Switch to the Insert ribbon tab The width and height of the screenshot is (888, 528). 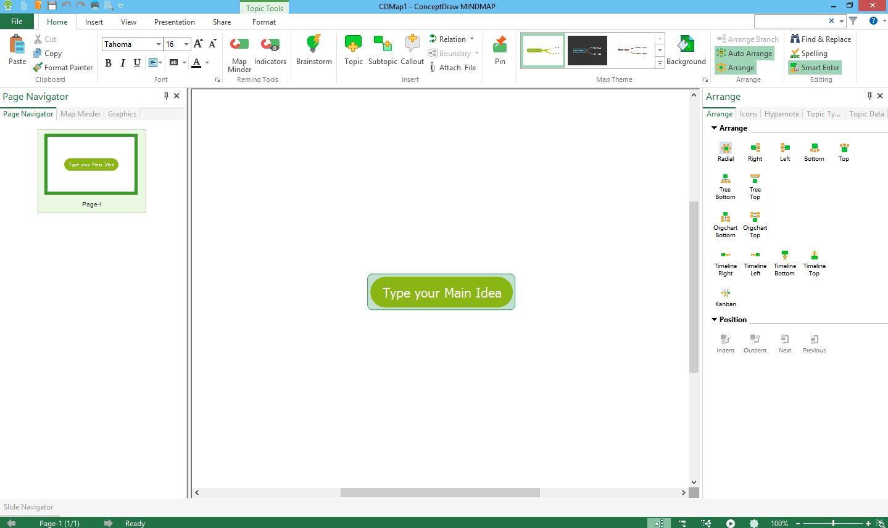pyautogui.click(x=94, y=22)
